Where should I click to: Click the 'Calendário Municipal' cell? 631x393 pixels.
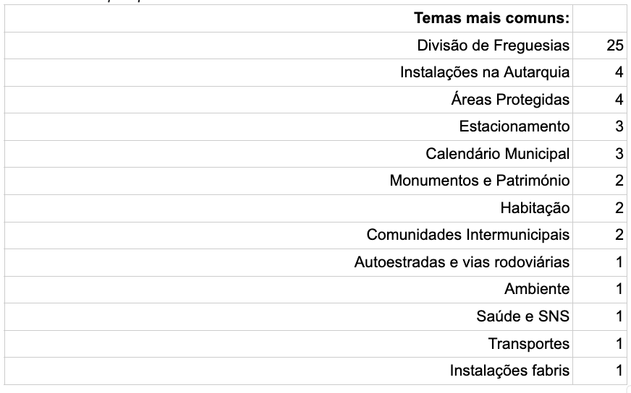click(x=498, y=154)
